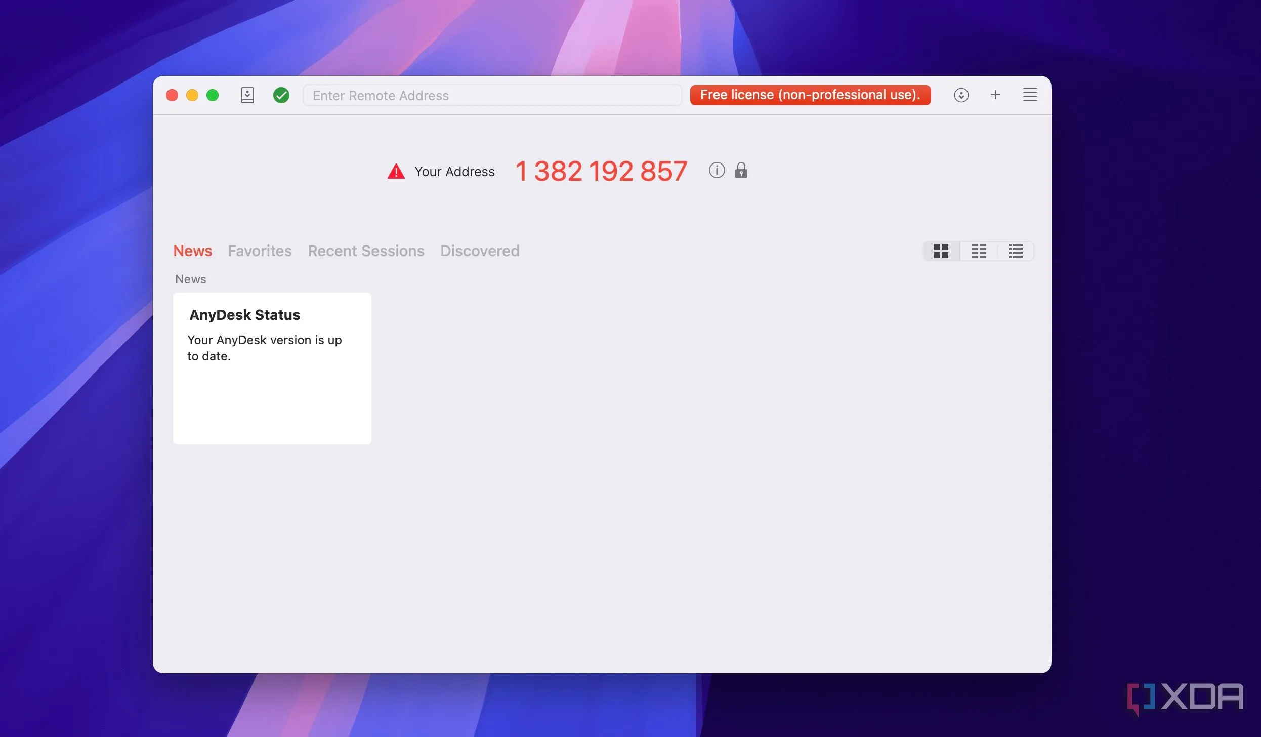Open the Recent Sessions tab
Viewport: 1261px width, 737px height.
366,251
